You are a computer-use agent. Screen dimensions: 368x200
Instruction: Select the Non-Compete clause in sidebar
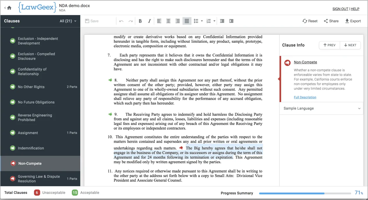[40, 163]
